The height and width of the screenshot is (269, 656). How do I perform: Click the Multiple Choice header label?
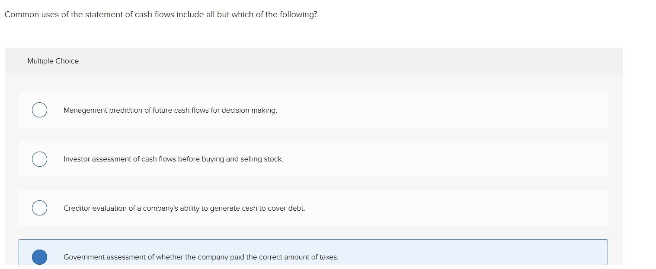(x=53, y=61)
